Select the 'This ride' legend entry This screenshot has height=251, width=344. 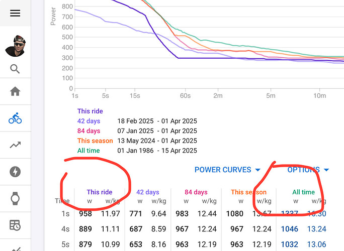point(90,111)
